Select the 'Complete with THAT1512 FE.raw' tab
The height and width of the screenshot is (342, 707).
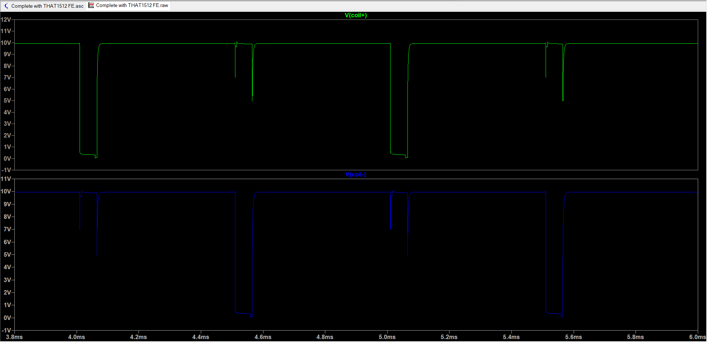pos(132,6)
